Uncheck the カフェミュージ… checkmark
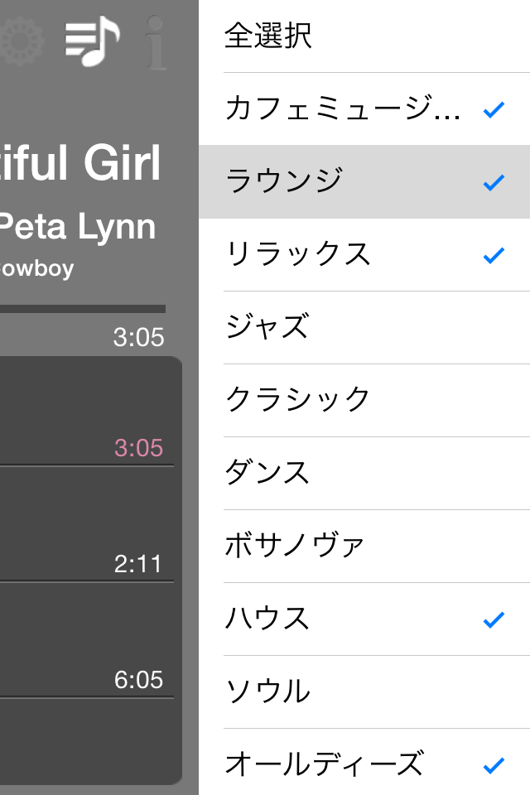 [494, 109]
